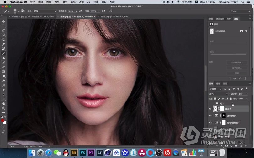Select the Zoom tool

(3, 108)
